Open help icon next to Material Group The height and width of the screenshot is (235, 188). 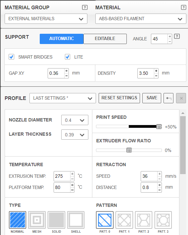pyautogui.click(x=85, y=7)
